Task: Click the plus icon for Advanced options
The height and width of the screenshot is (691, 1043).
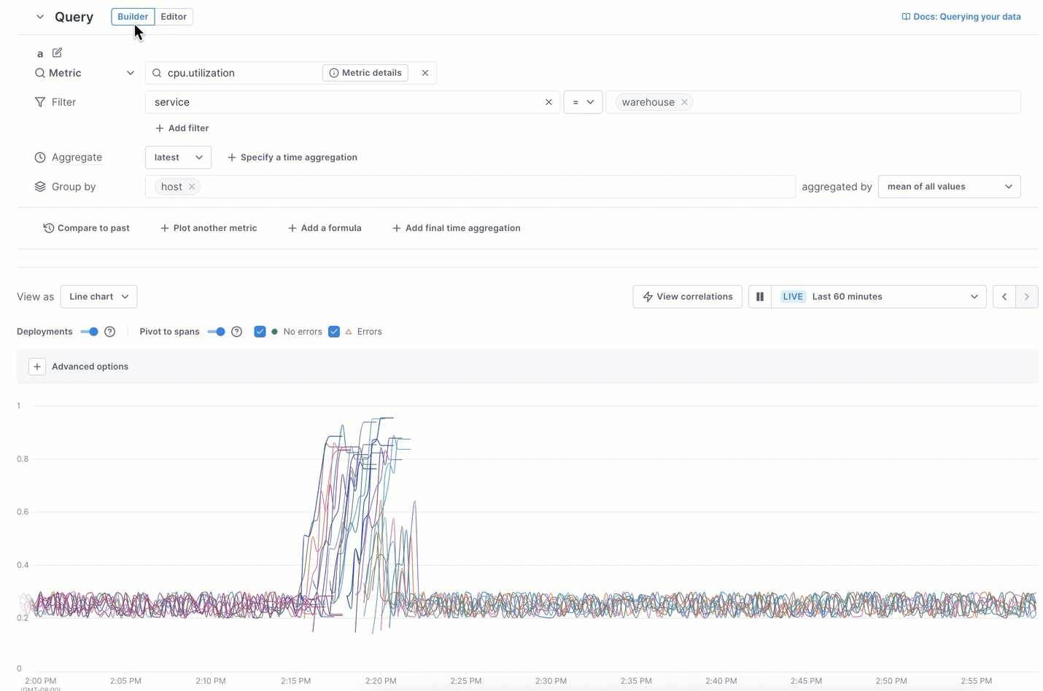Action: pos(37,367)
